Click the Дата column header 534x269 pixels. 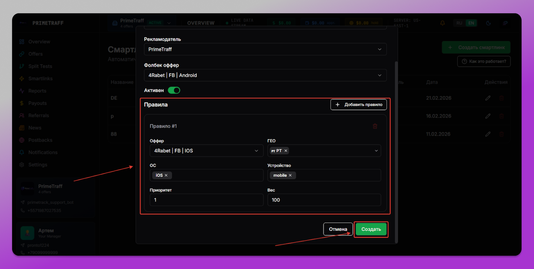click(432, 82)
